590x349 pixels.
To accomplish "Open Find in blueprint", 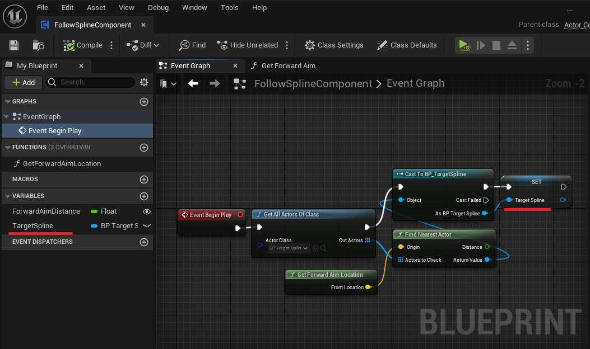I will 192,45.
